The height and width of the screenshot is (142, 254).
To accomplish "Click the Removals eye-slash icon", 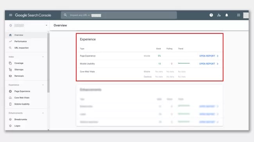I will pos(11,76).
